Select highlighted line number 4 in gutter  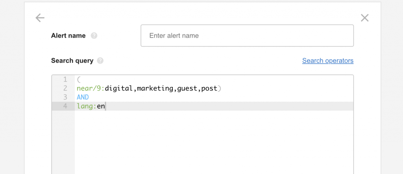[65, 106]
